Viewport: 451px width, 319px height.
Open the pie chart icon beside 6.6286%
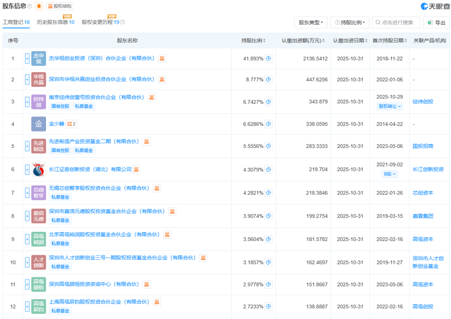[x=269, y=124]
